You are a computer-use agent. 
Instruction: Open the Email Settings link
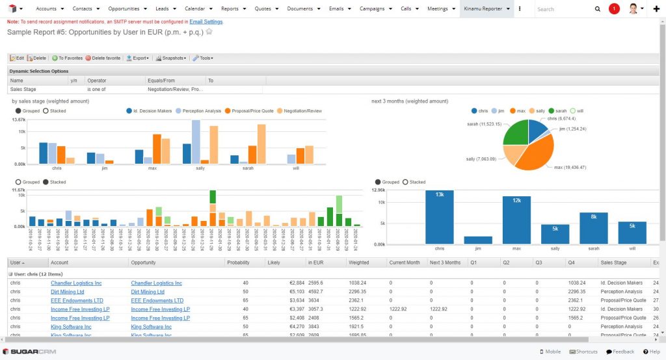tap(206, 21)
